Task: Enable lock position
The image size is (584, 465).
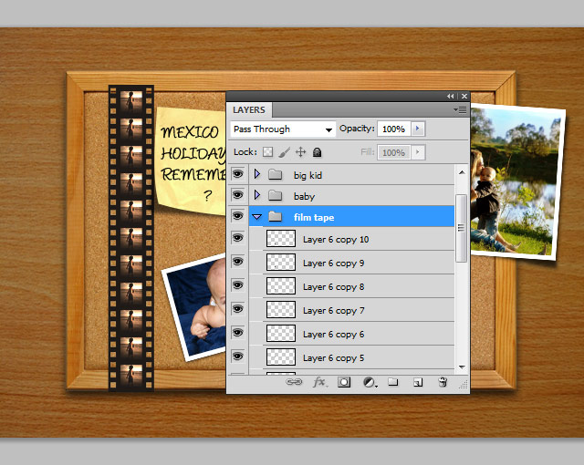Action: 300,152
